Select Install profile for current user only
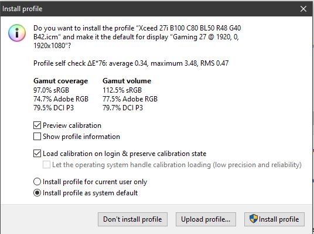Viewport: 314px width, 234px height. (37, 182)
